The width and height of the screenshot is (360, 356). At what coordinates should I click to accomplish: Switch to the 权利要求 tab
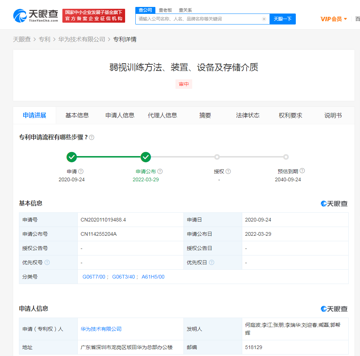click(290, 115)
